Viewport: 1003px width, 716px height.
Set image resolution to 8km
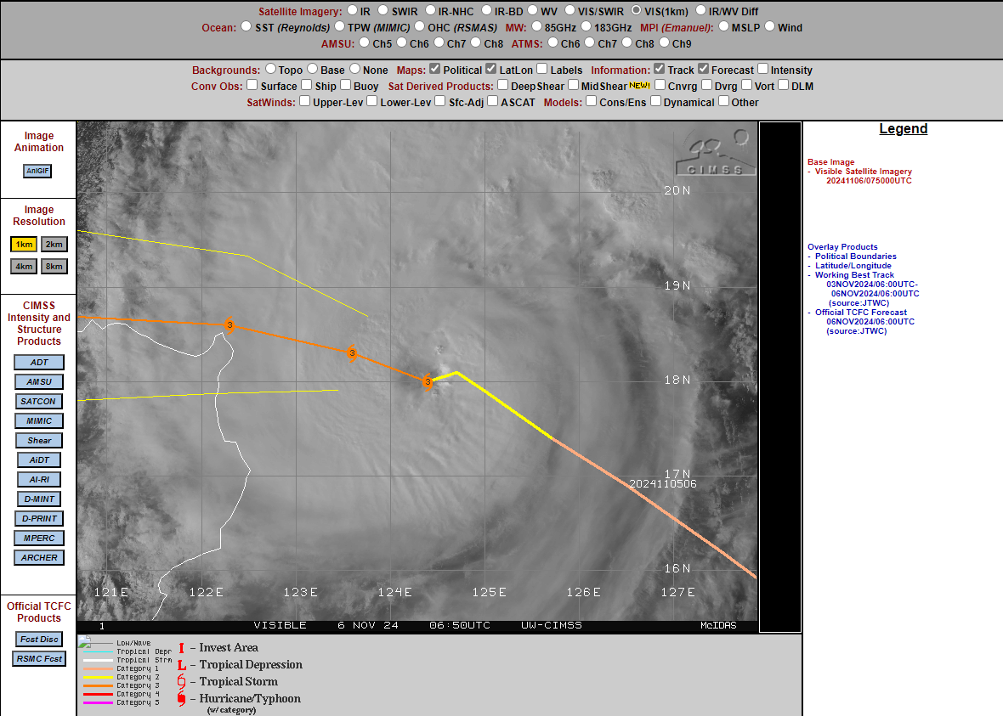coord(54,266)
